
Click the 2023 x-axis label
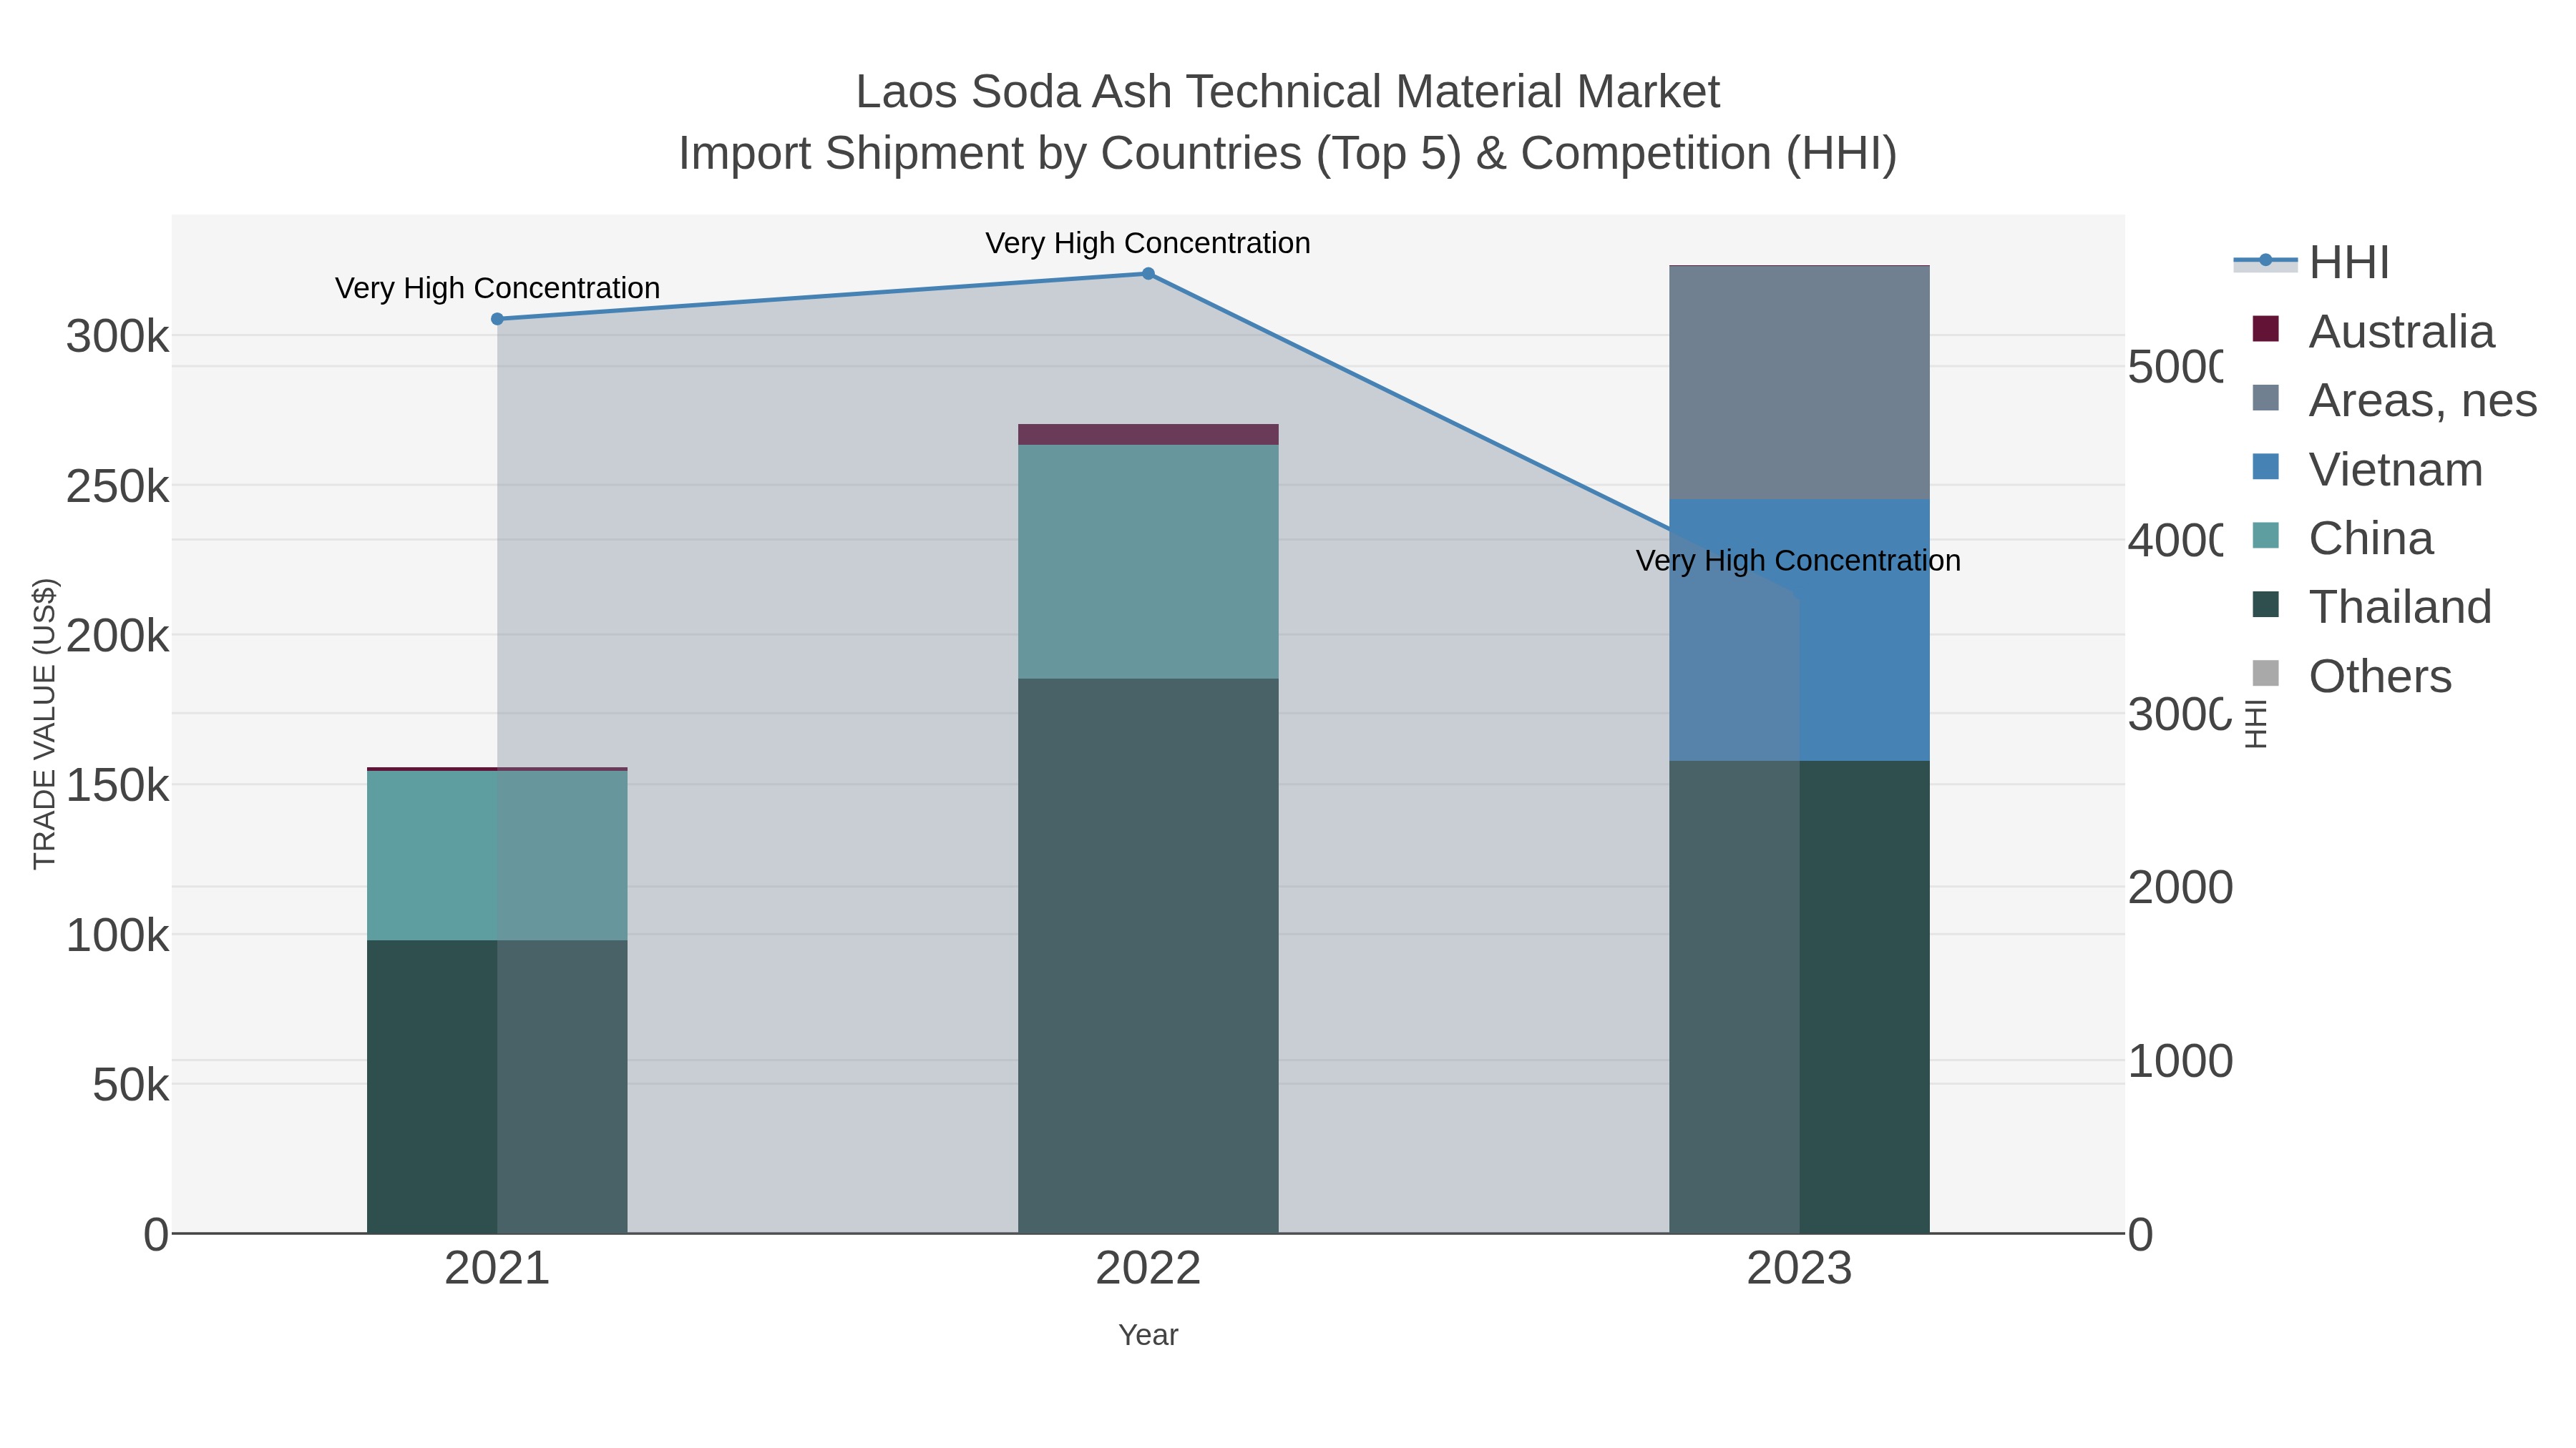click(1799, 1269)
